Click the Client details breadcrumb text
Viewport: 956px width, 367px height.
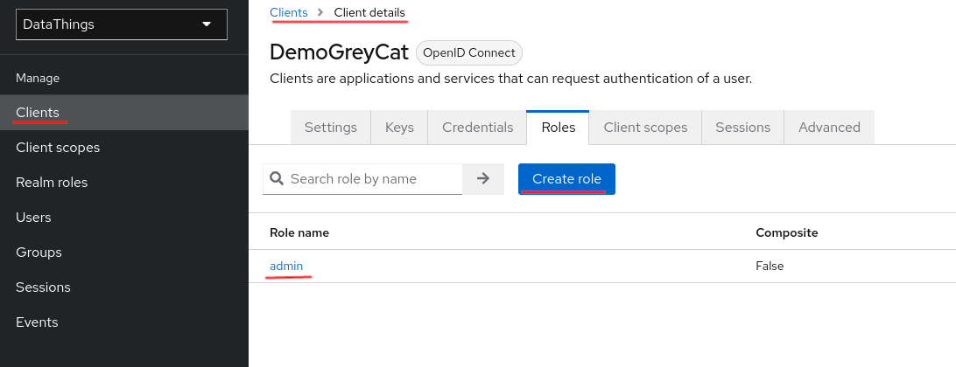pyautogui.click(x=369, y=12)
